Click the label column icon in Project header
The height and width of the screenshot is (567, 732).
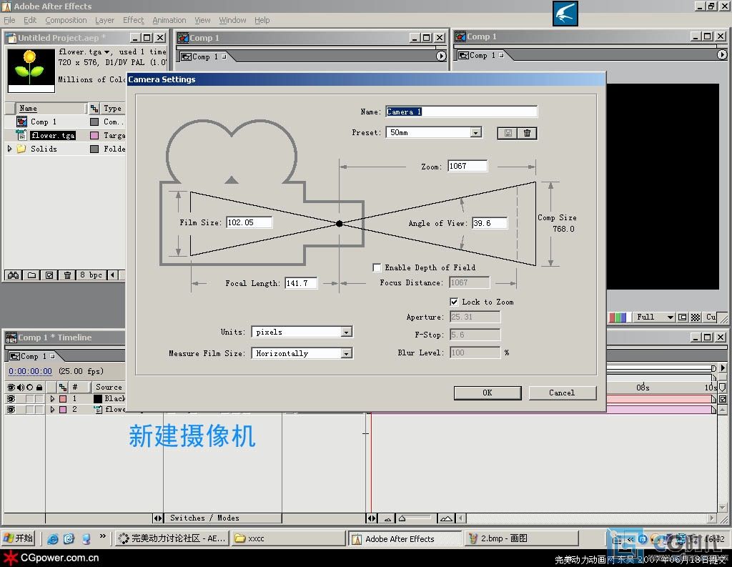(x=94, y=109)
